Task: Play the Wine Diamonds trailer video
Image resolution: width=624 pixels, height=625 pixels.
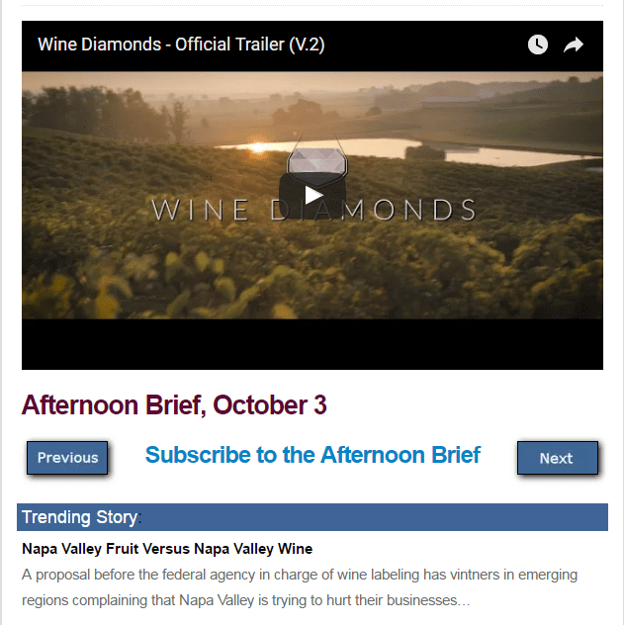Action: coord(312,195)
